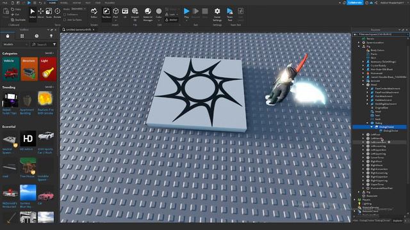Open the Toolbox Inventory grid tab
Screen dimensions: 410x230
(x=22, y=36)
